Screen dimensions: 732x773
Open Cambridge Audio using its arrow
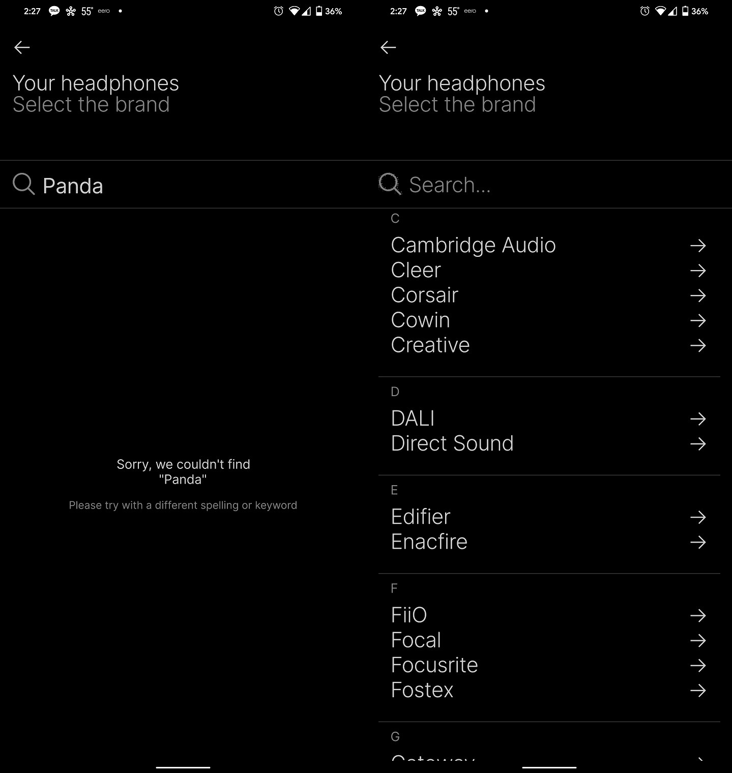[697, 246]
